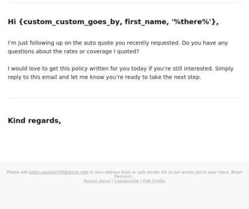Click the Report Abuse link

coord(97,181)
